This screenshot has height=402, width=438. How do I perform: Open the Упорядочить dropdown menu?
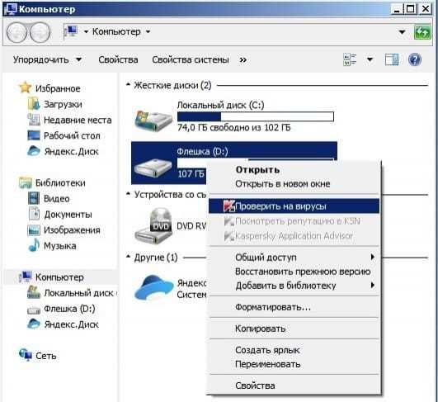[x=47, y=59]
